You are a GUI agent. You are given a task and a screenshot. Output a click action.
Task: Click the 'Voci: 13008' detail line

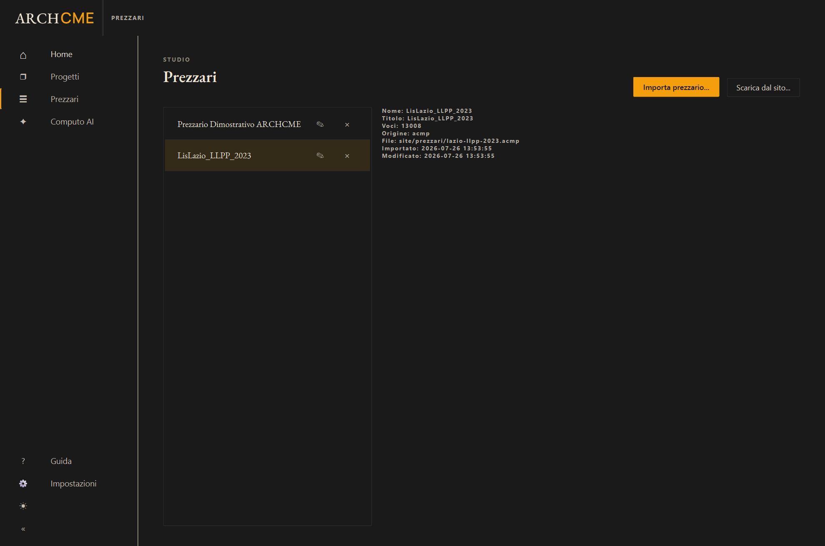point(402,126)
